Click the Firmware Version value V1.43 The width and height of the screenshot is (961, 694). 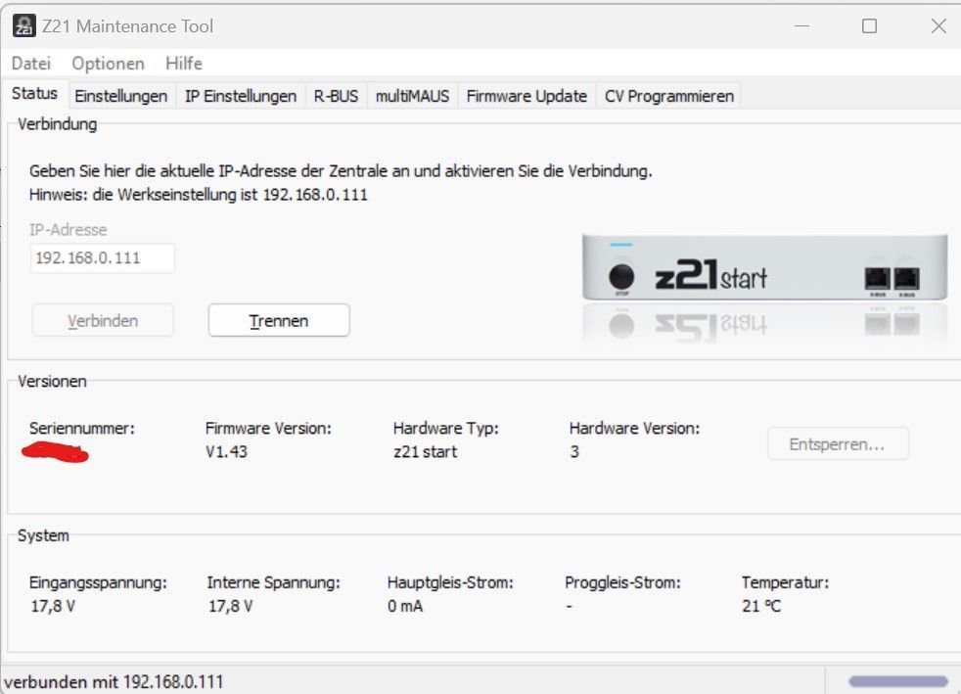coord(226,452)
